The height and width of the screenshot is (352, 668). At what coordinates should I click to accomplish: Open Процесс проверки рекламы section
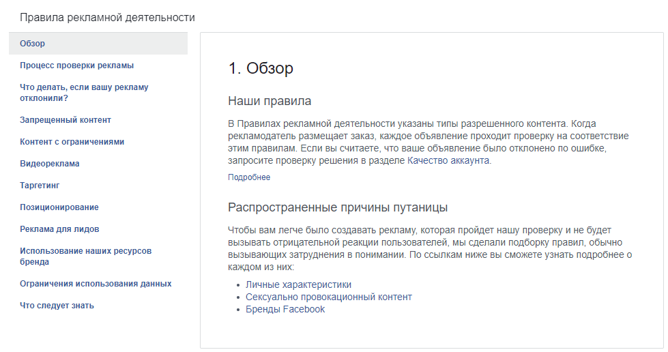click(76, 65)
